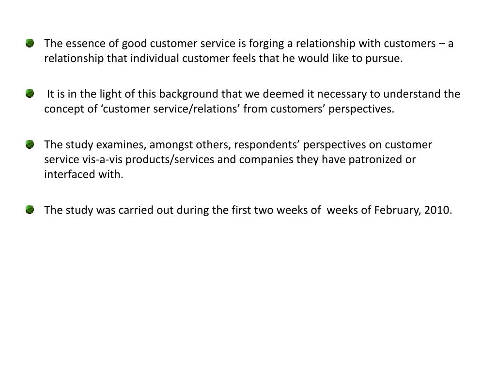Click the term 'vis-a-vis' in third bullet
This screenshot has width=496, height=372.
[102, 160]
